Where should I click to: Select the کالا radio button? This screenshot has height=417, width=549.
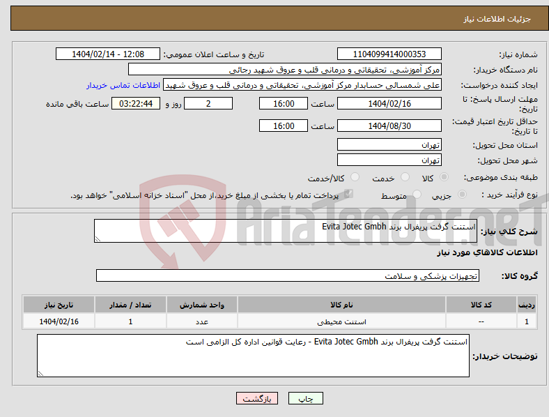tap(444, 177)
